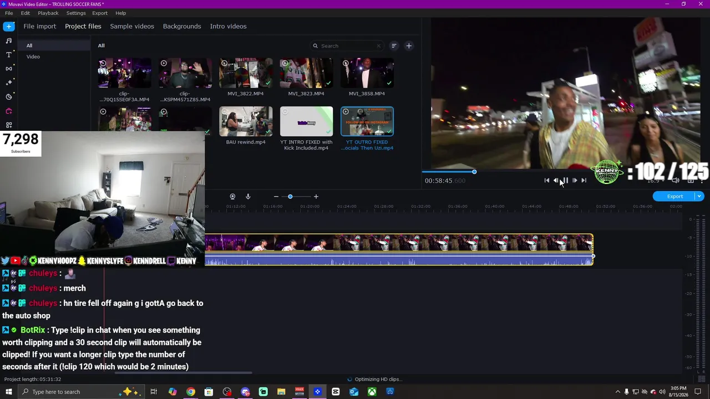Open the Edit menu

click(x=26, y=13)
